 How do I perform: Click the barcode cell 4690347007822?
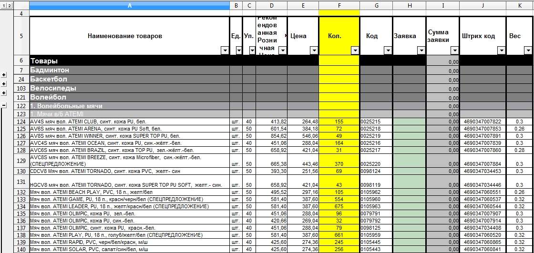coord(483,121)
